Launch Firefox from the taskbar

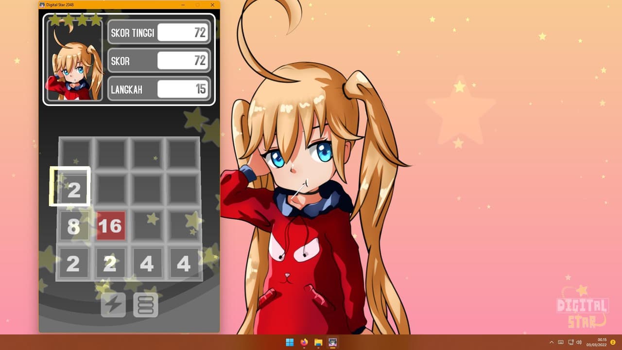[x=304, y=342]
